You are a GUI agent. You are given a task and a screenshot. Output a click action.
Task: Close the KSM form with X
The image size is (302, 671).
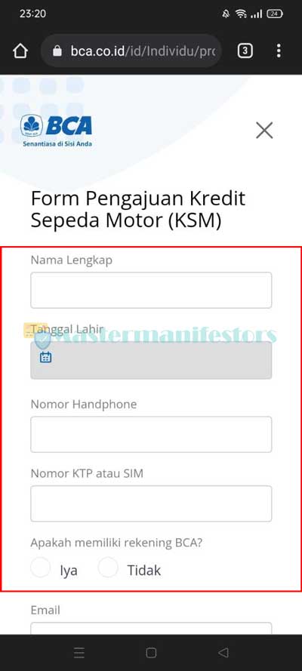(x=264, y=130)
